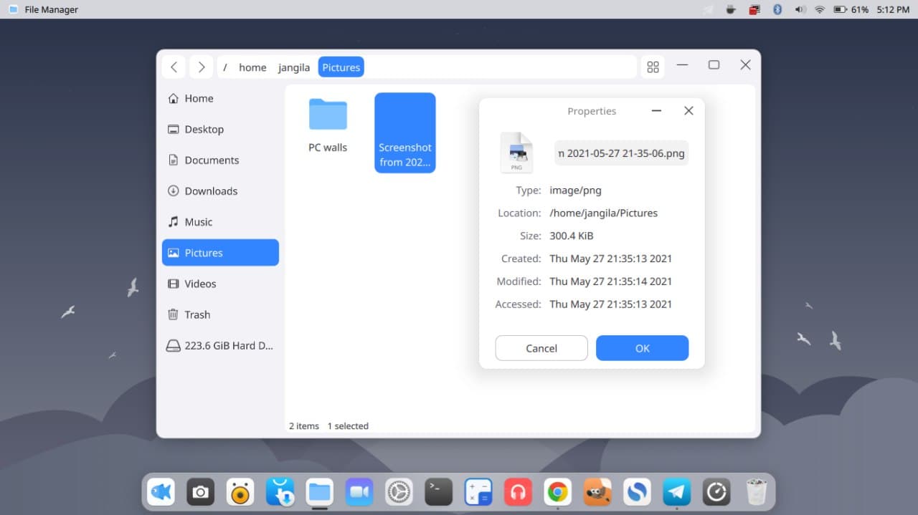
Task: Open the Bluetooth icon in the system tray
Action: coord(777,9)
